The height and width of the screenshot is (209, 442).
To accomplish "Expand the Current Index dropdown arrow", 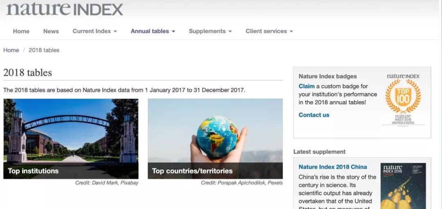I will point(115,31).
